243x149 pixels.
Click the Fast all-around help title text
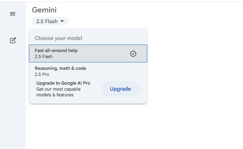(56, 50)
